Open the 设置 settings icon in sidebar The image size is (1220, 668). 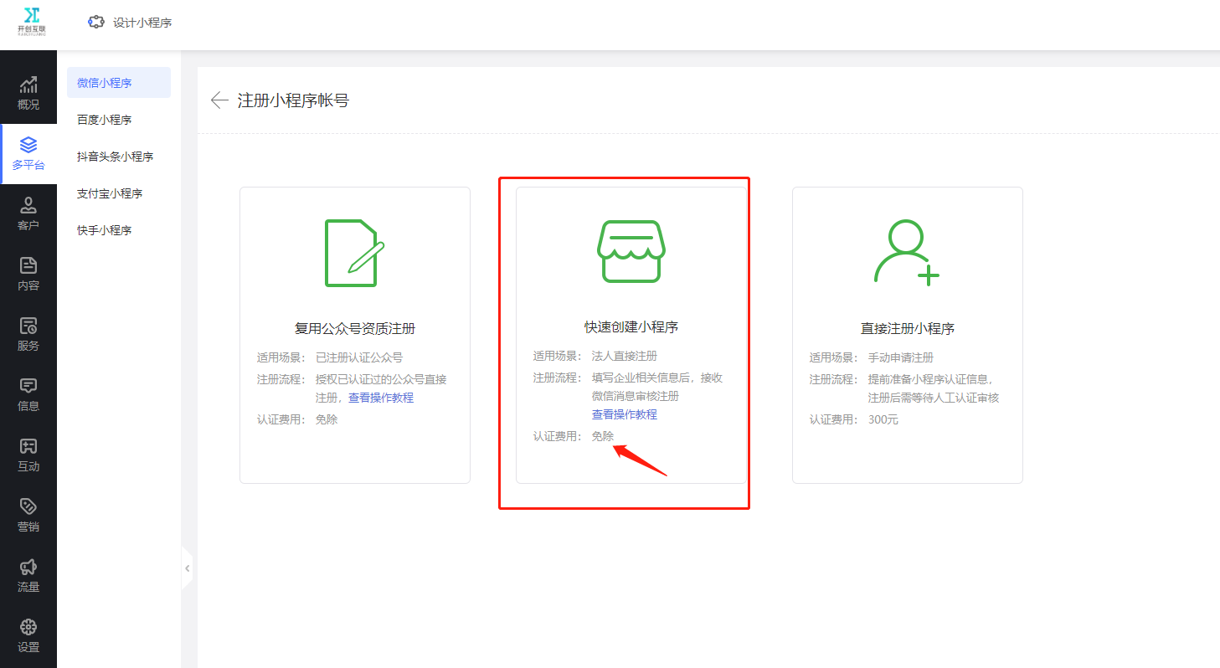tap(28, 627)
